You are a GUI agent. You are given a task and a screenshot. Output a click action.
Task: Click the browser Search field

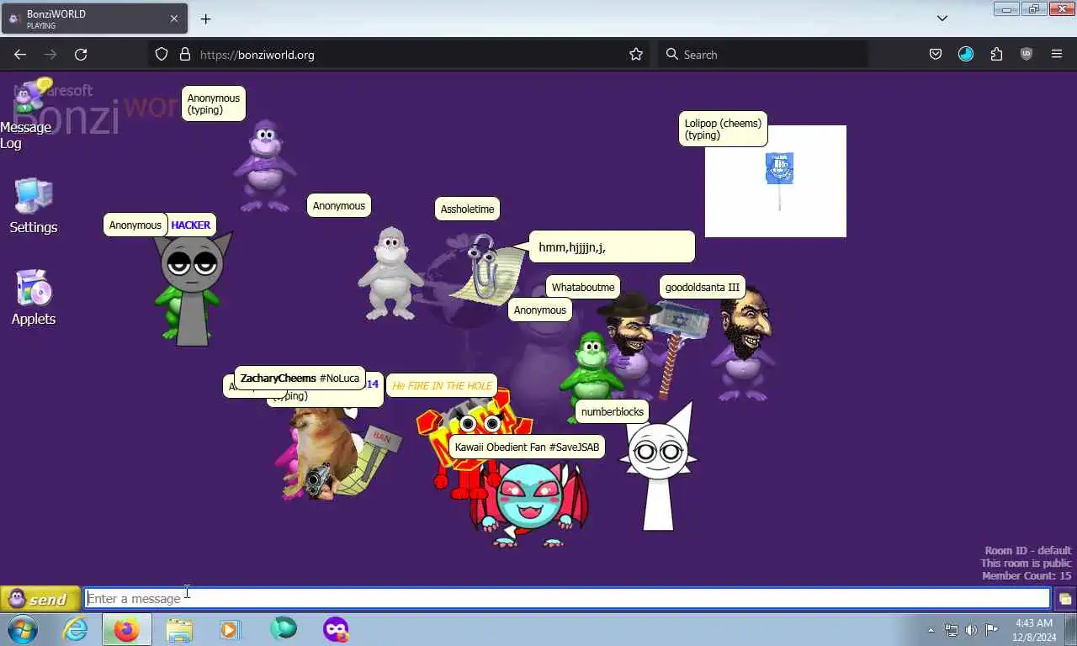click(x=762, y=54)
